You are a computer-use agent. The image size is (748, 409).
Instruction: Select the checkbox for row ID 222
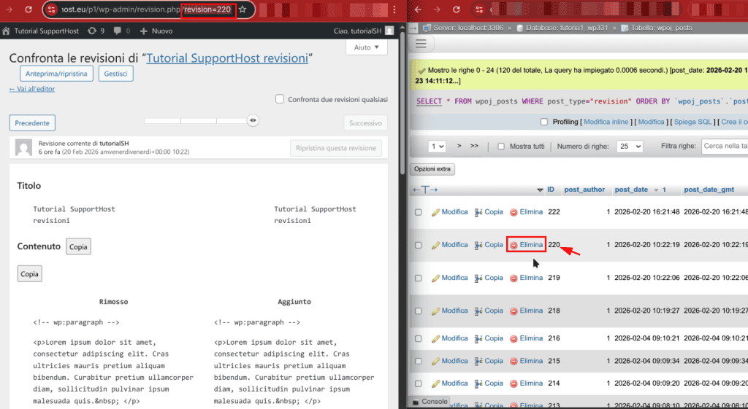[x=419, y=212]
